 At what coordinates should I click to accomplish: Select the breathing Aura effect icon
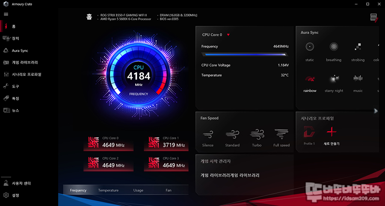click(334, 47)
